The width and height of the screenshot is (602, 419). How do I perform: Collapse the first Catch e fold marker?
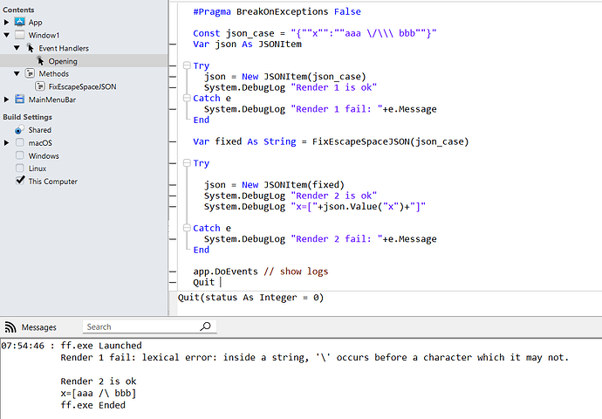pos(187,98)
